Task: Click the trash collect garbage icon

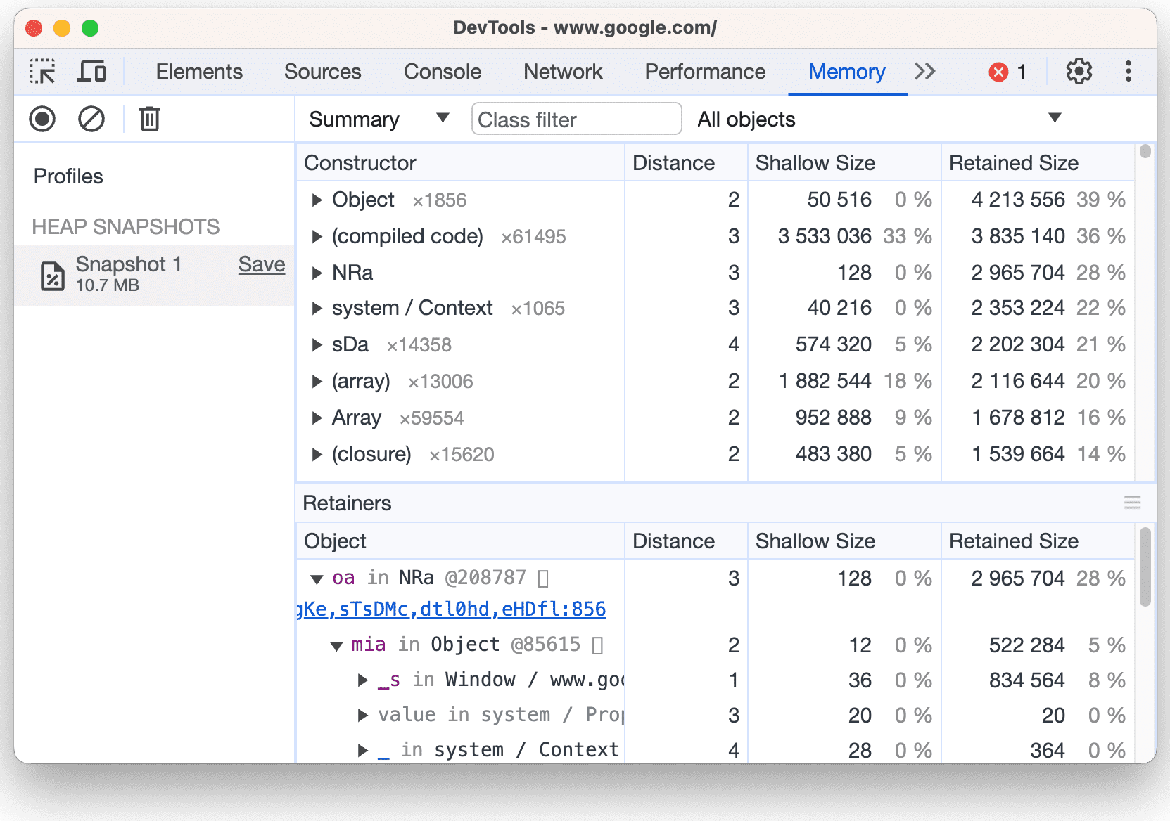Action: 150,119
